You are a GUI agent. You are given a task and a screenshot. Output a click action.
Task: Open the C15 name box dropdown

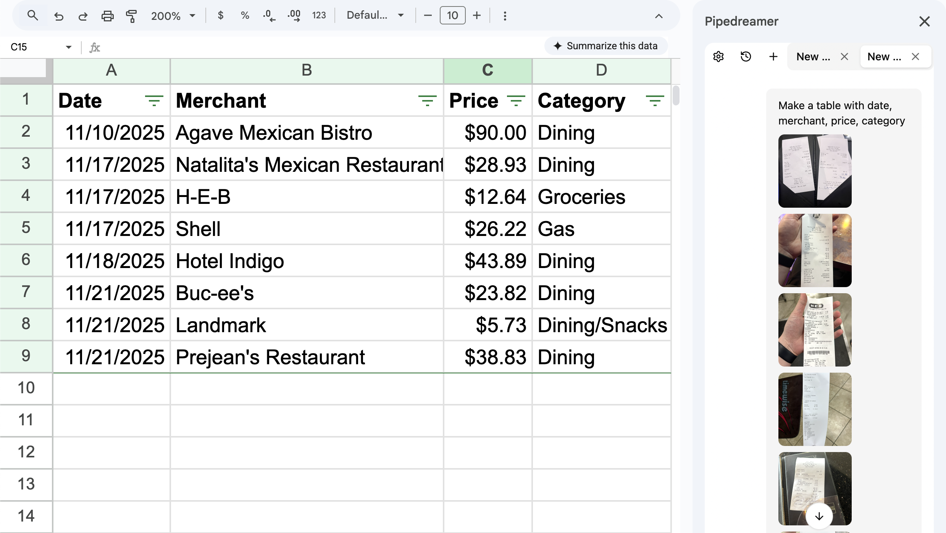69,47
